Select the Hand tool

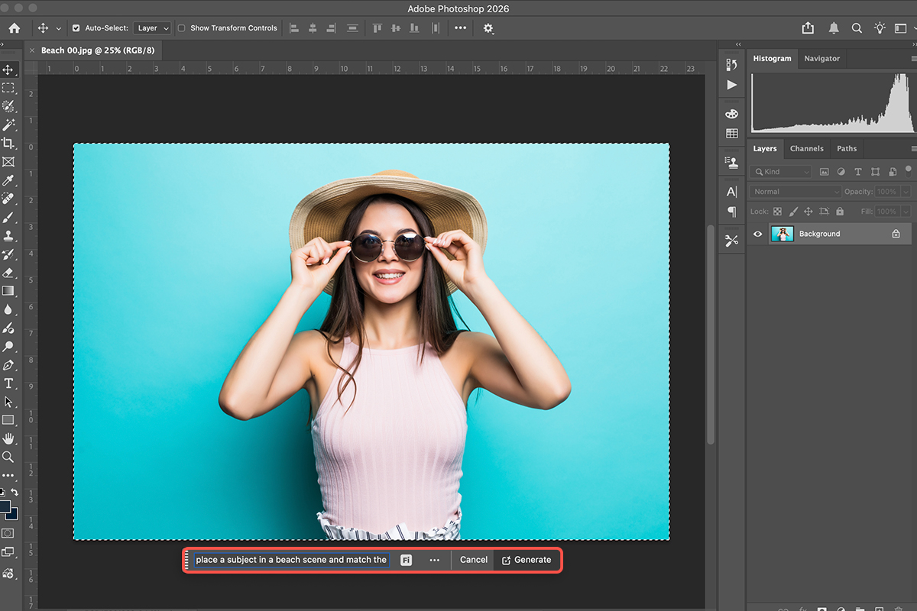tap(8, 438)
